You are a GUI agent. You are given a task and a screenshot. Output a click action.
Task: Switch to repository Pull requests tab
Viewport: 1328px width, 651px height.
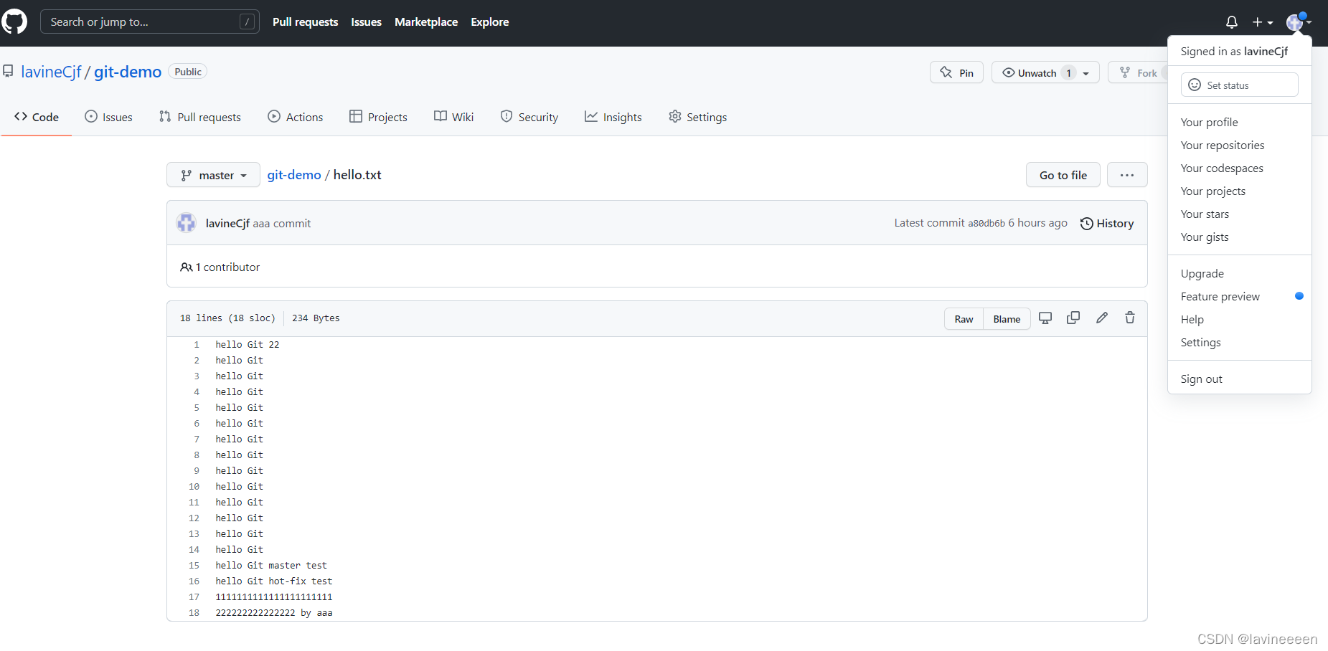click(200, 117)
